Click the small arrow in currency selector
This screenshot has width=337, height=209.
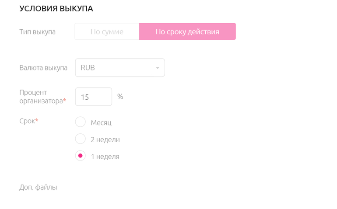coord(158,68)
